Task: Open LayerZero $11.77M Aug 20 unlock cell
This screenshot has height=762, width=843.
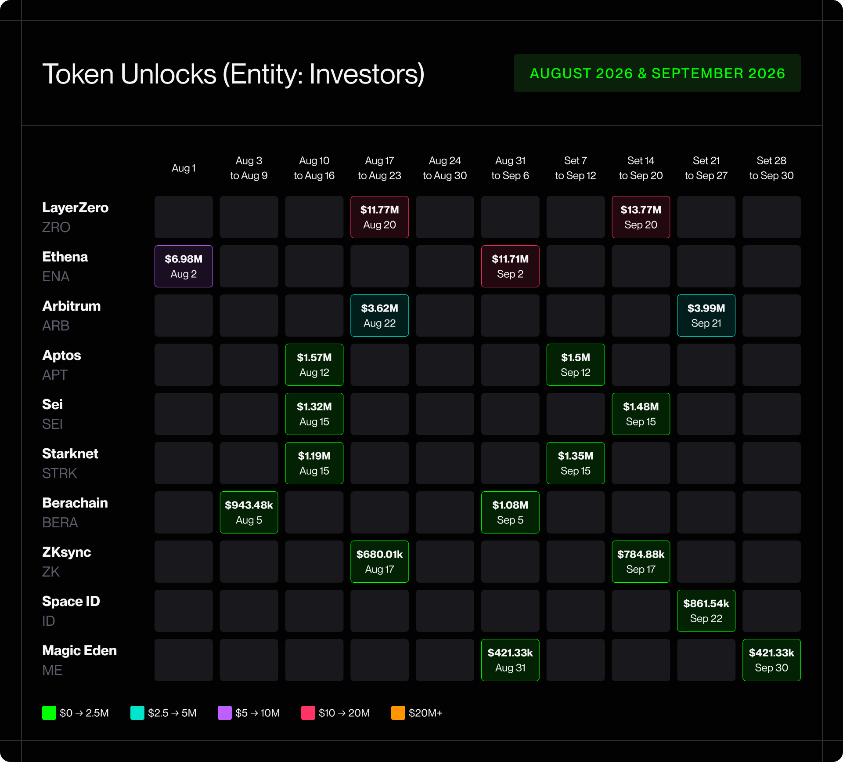Action: coord(379,217)
